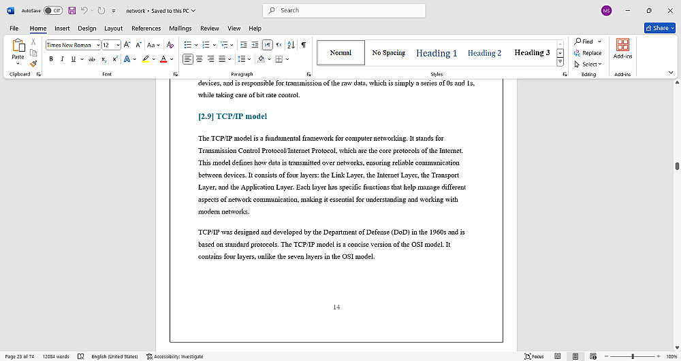Decrease paragraph indent
The image size is (681, 361).
244,45
